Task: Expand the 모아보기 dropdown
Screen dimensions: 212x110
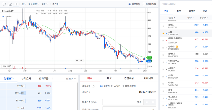Action: click(71, 79)
